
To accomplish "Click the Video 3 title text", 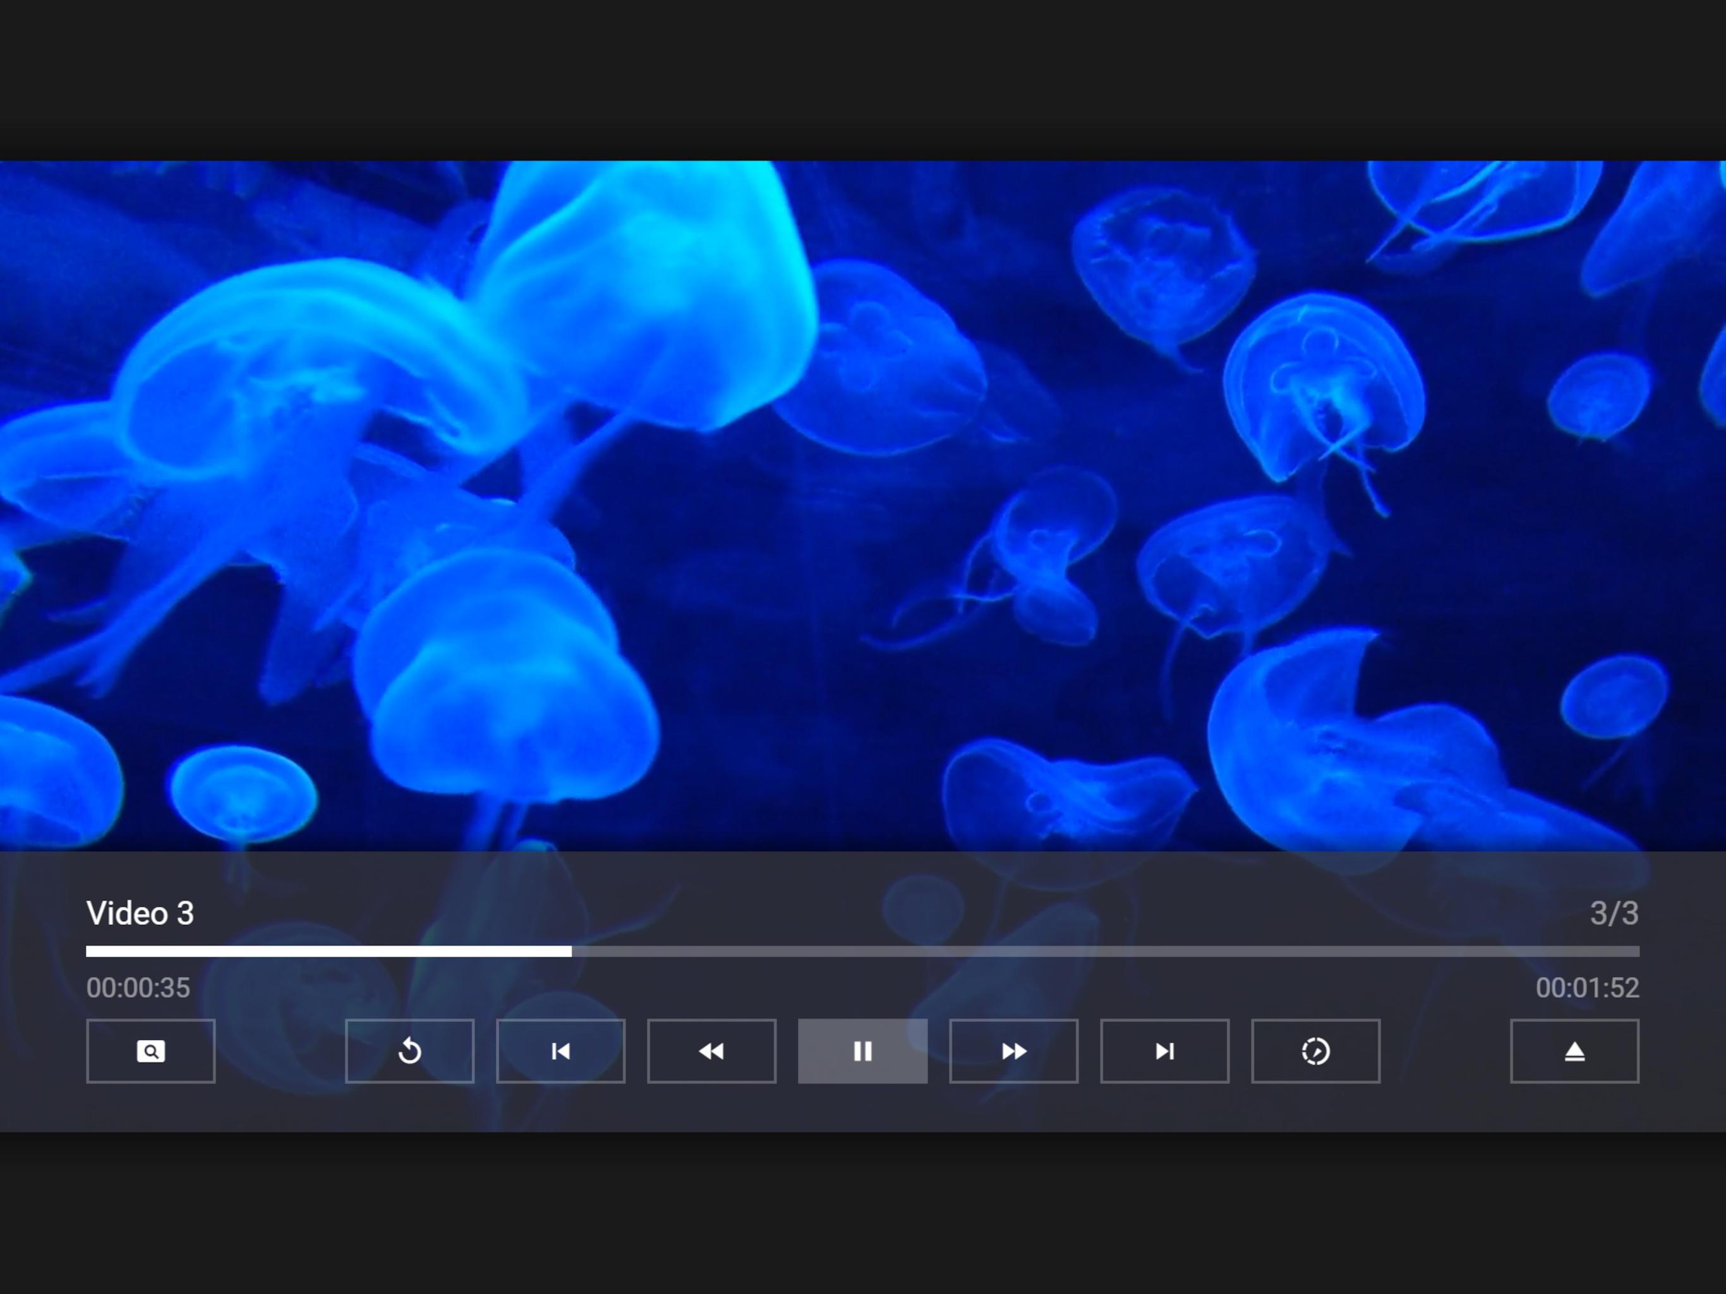I will pos(140,913).
